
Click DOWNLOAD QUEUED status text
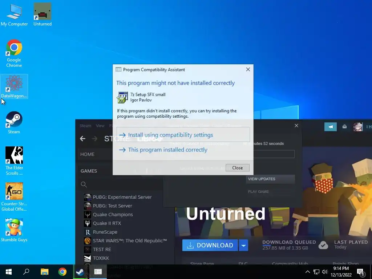coord(289,242)
